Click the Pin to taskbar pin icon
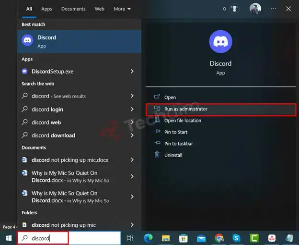 pyautogui.click(x=157, y=143)
